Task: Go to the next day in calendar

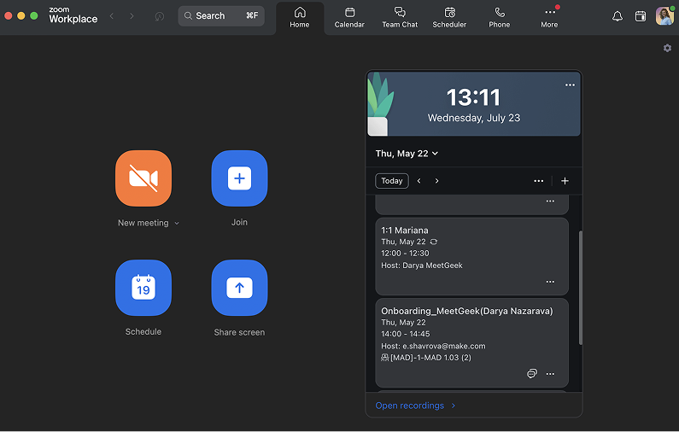Action: click(436, 181)
